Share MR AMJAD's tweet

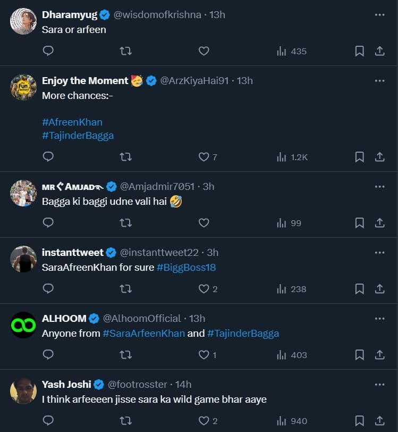[380, 223]
